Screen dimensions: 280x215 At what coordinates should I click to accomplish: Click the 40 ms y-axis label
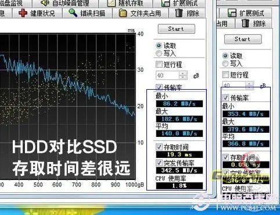[x=141, y=34]
